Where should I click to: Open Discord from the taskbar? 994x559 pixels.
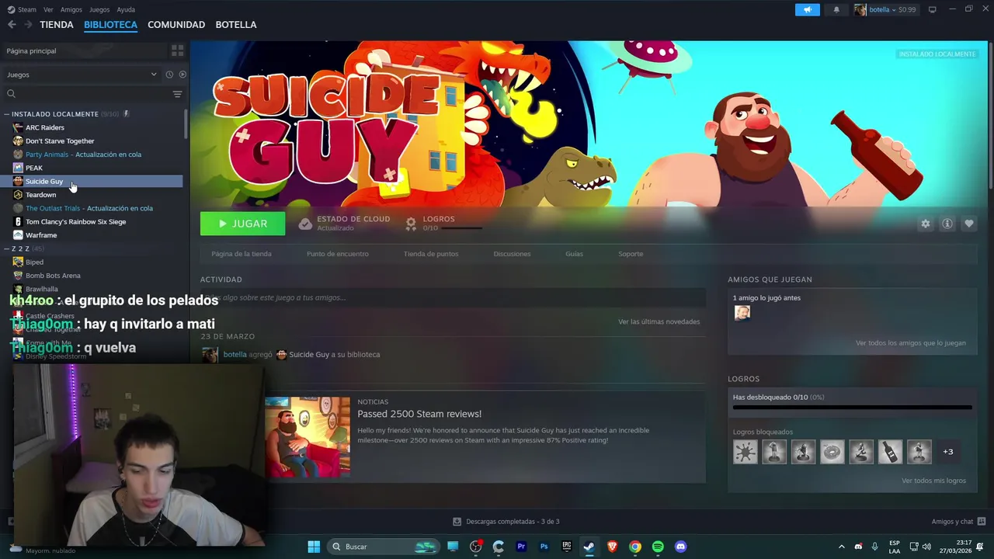tap(680, 547)
